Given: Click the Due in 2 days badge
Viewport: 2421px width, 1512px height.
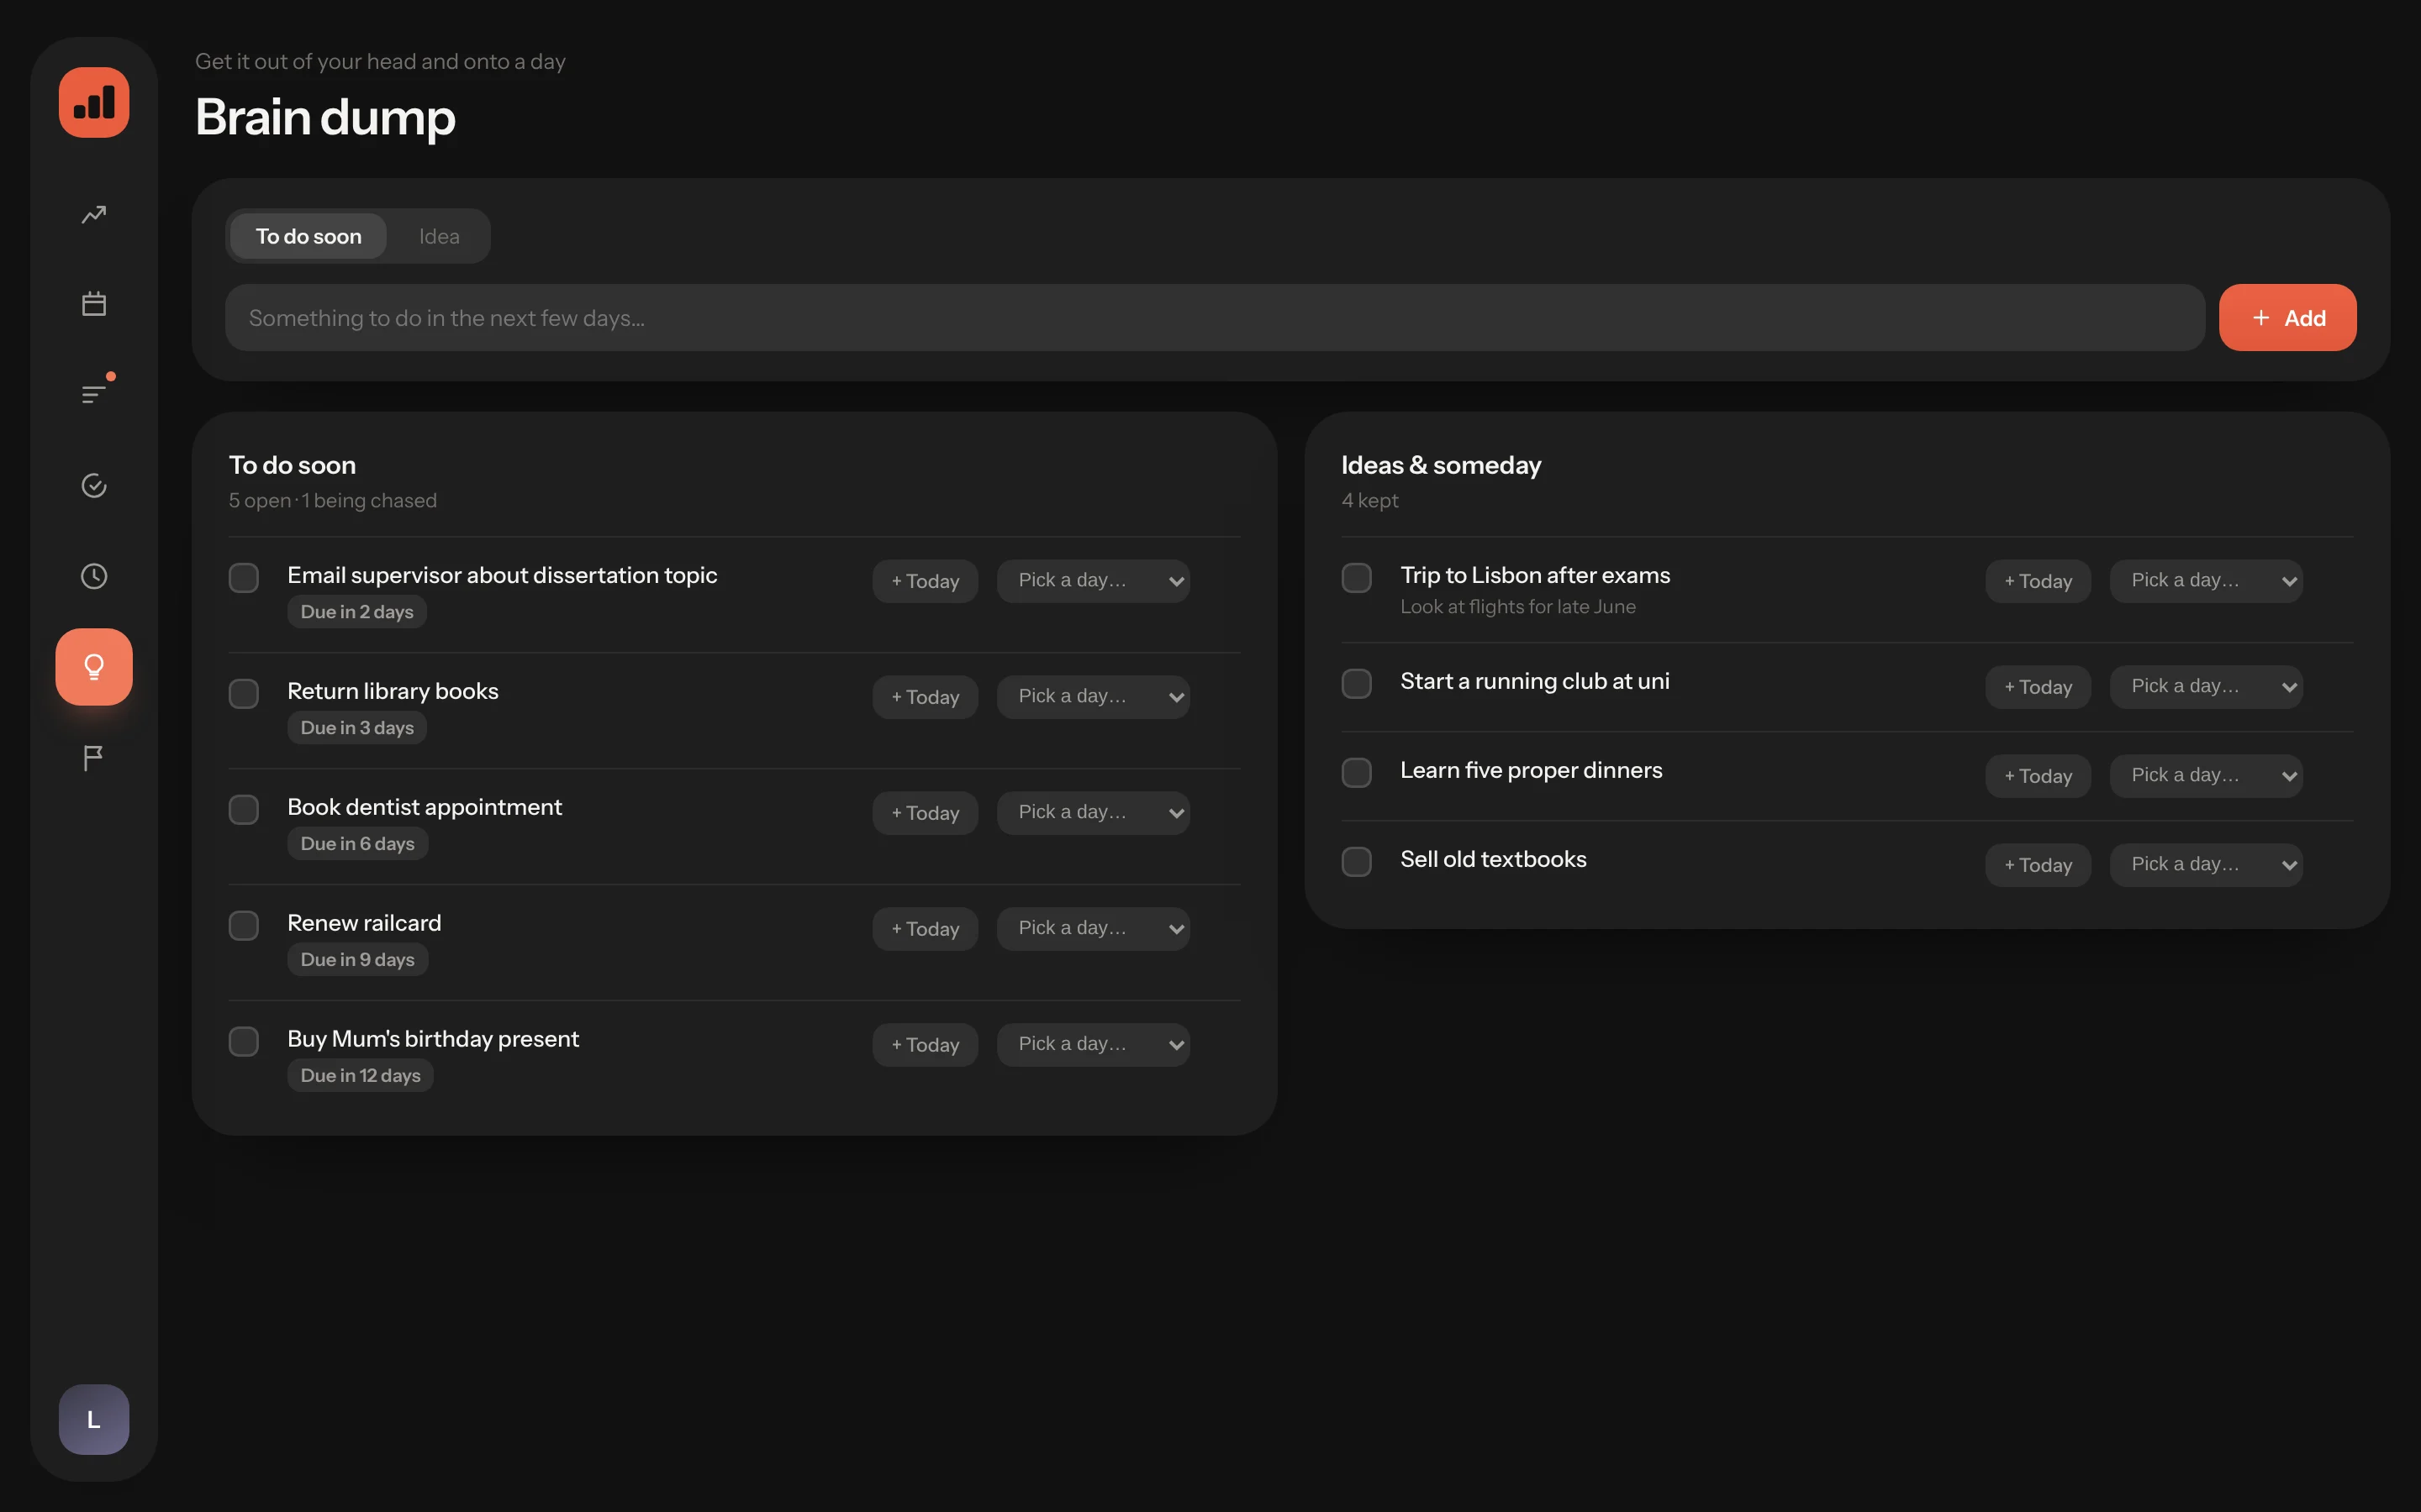Looking at the screenshot, I should click(357, 612).
